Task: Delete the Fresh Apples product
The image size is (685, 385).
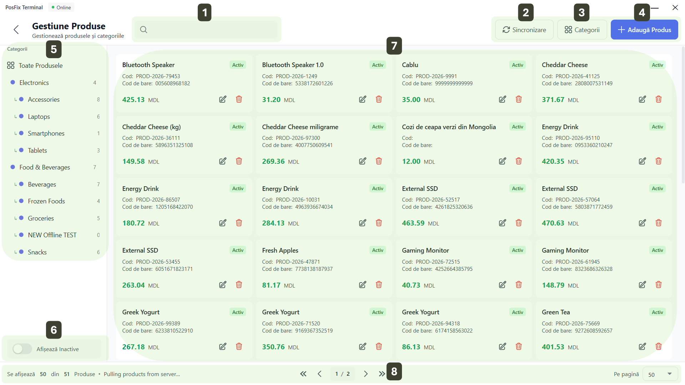Action: 378,285
